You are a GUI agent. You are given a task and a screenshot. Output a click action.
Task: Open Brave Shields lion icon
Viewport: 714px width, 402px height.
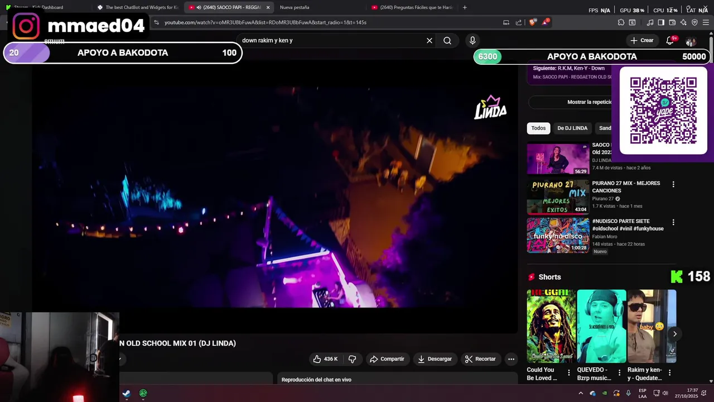[533, 22]
